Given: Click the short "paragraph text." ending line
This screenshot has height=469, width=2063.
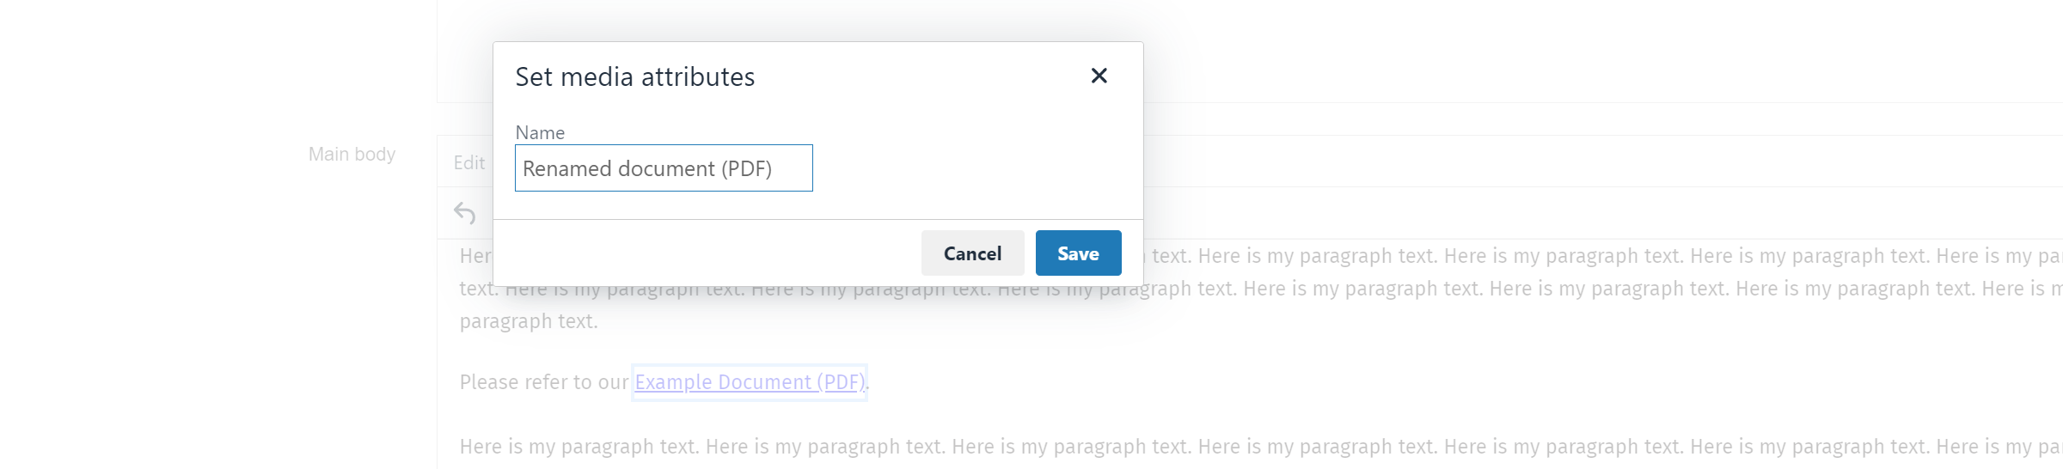Looking at the screenshot, I should click(529, 321).
